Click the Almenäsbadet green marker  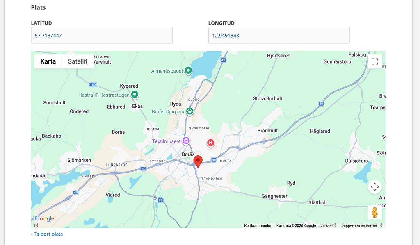pyautogui.click(x=188, y=71)
